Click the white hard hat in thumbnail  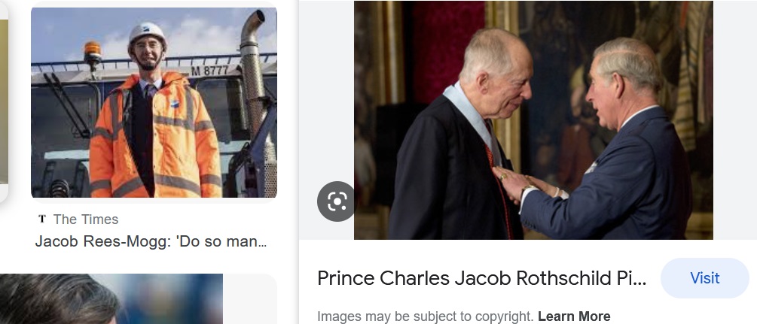coord(147,34)
